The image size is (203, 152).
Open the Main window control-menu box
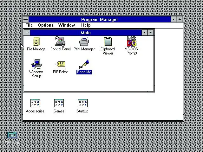(27, 33)
